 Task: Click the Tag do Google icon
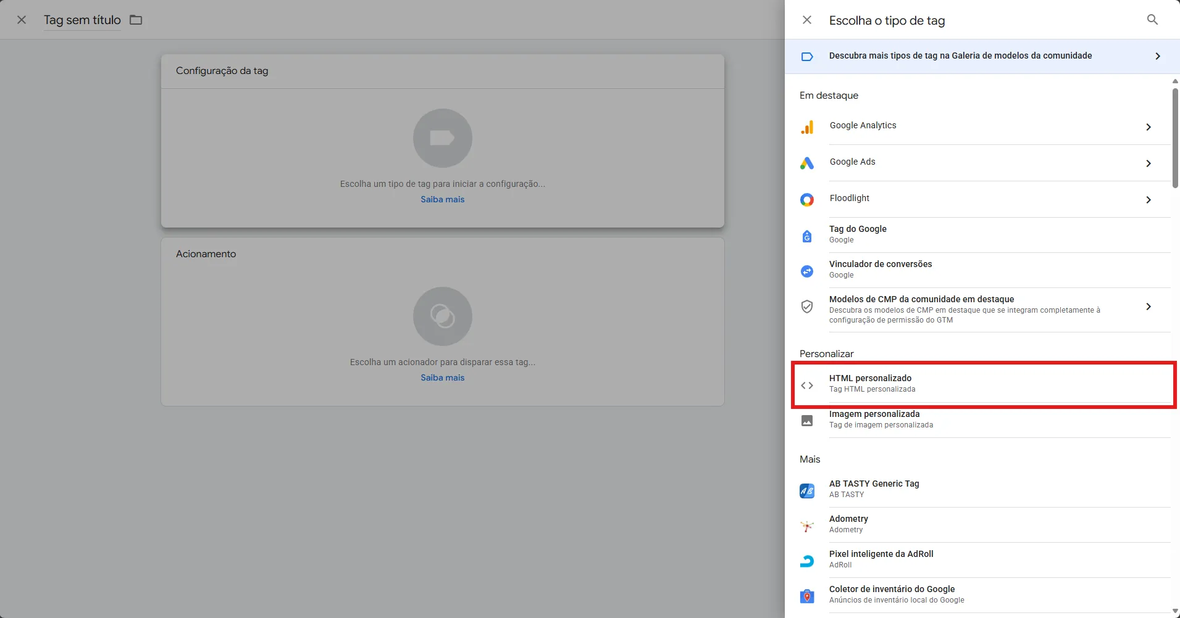pyautogui.click(x=807, y=236)
